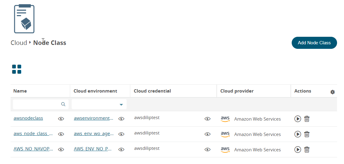Open the awsnodeclass link
344x164 pixels.
tap(28, 118)
